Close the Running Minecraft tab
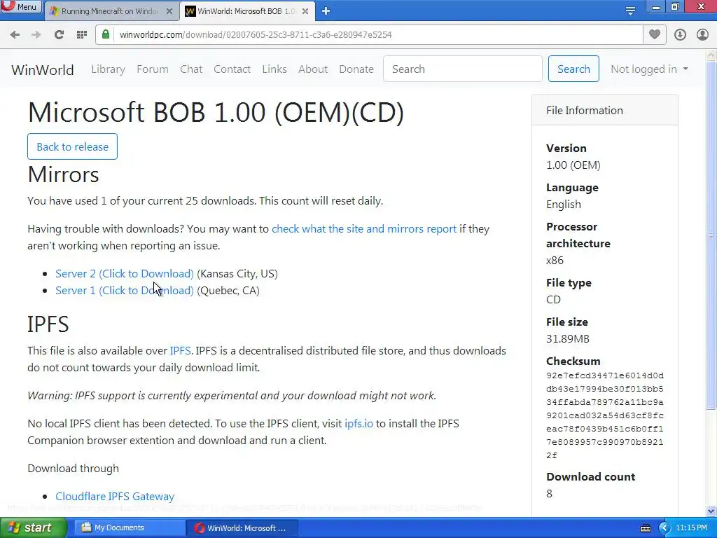717x538 pixels. 169,11
